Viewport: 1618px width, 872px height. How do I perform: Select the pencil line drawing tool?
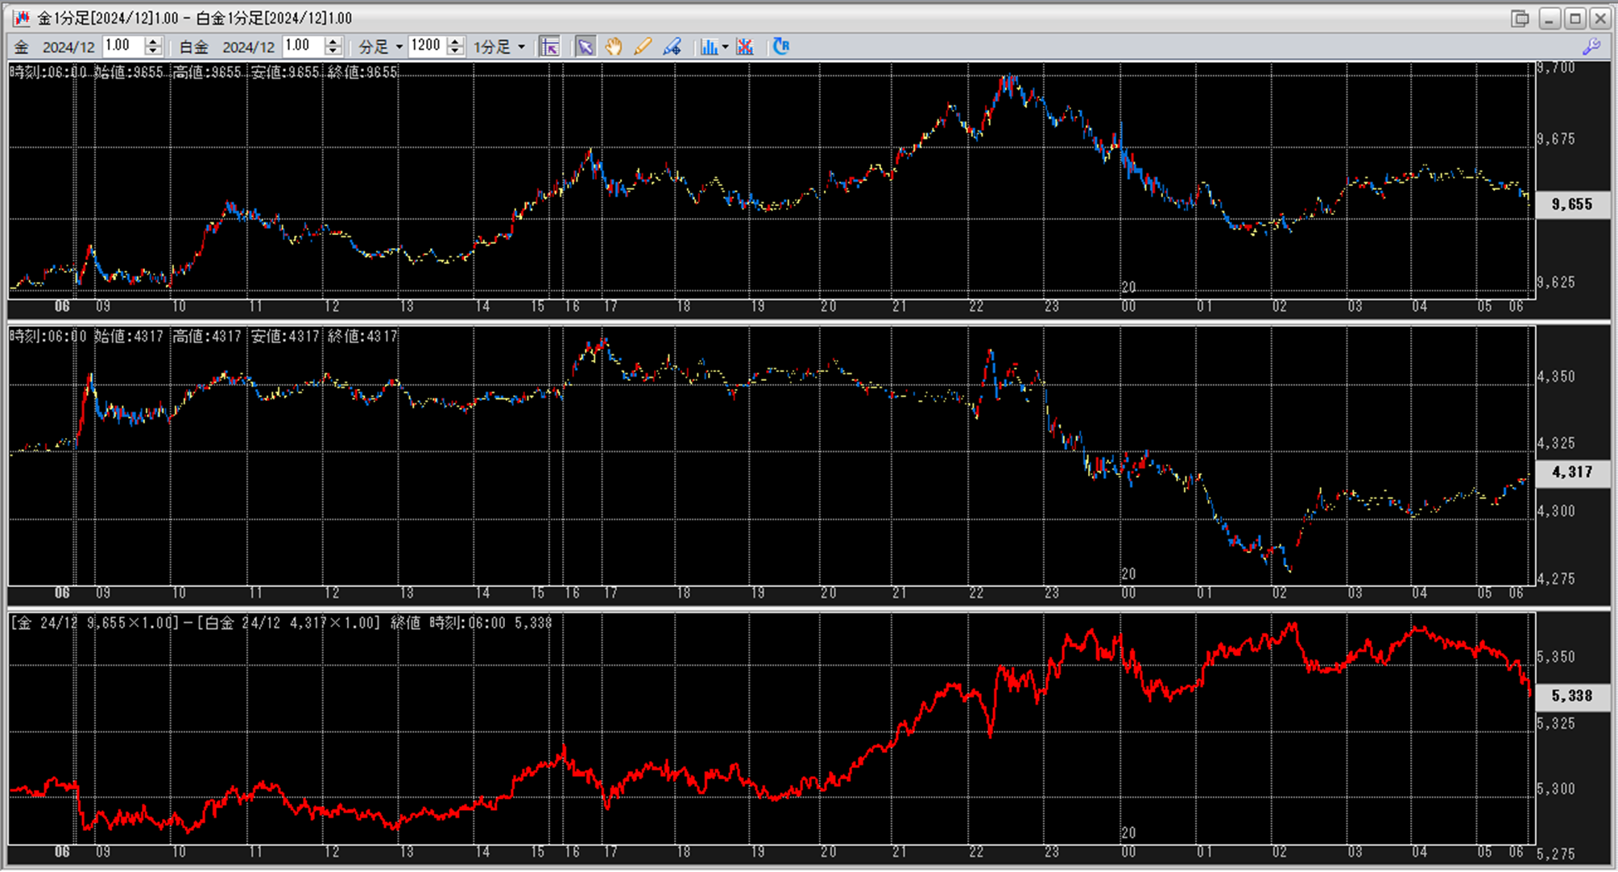(x=643, y=47)
